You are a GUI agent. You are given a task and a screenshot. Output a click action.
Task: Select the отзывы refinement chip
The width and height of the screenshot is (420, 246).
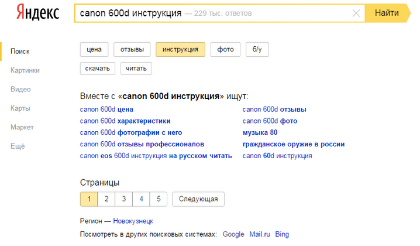132,49
